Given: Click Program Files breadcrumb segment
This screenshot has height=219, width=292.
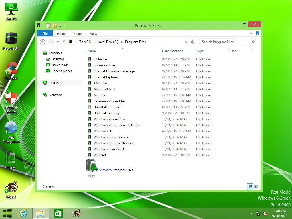Looking at the screenshot, I should click(x=135, y=42).
